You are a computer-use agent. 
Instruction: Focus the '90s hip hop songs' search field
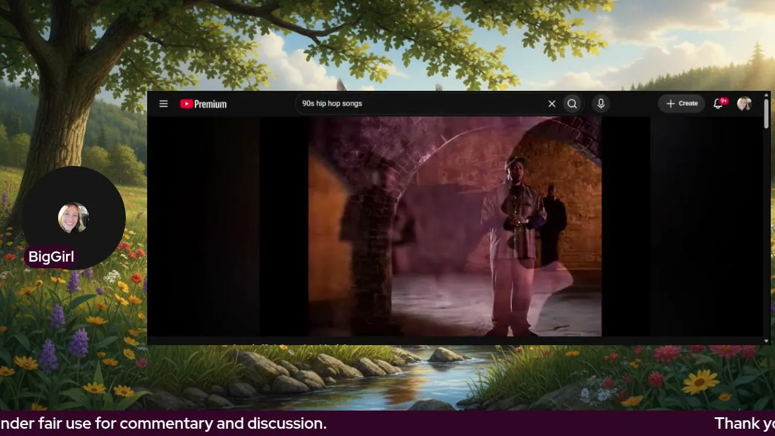421,104
